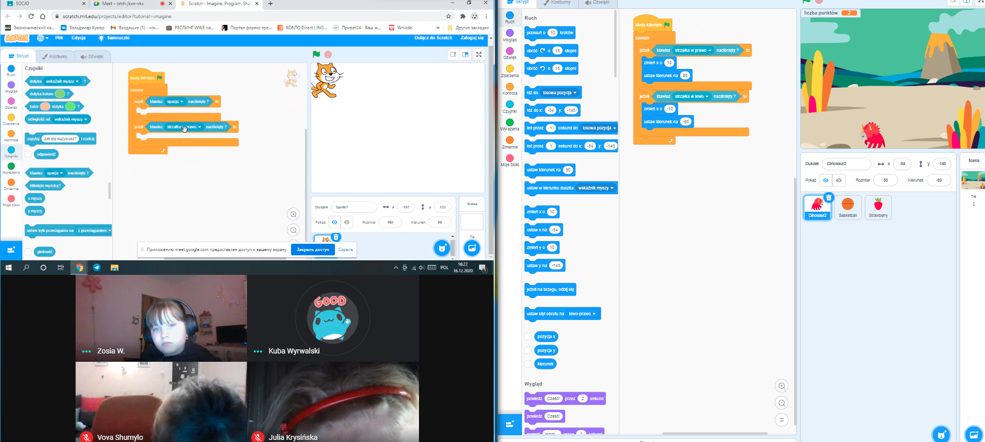
Task: Open 'losowa pozycja' dropdown in 'idź do' block
Action: point(559,93)
